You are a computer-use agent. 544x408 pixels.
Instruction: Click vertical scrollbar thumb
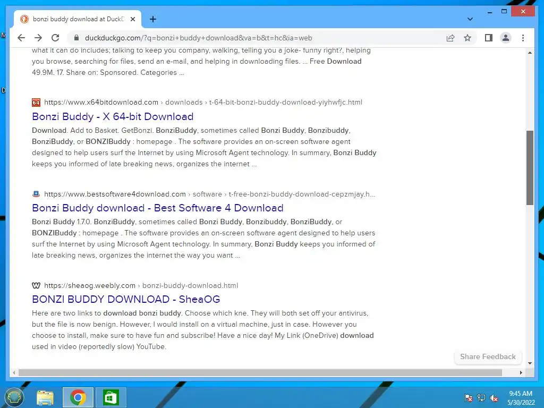(x=530, y=167)
